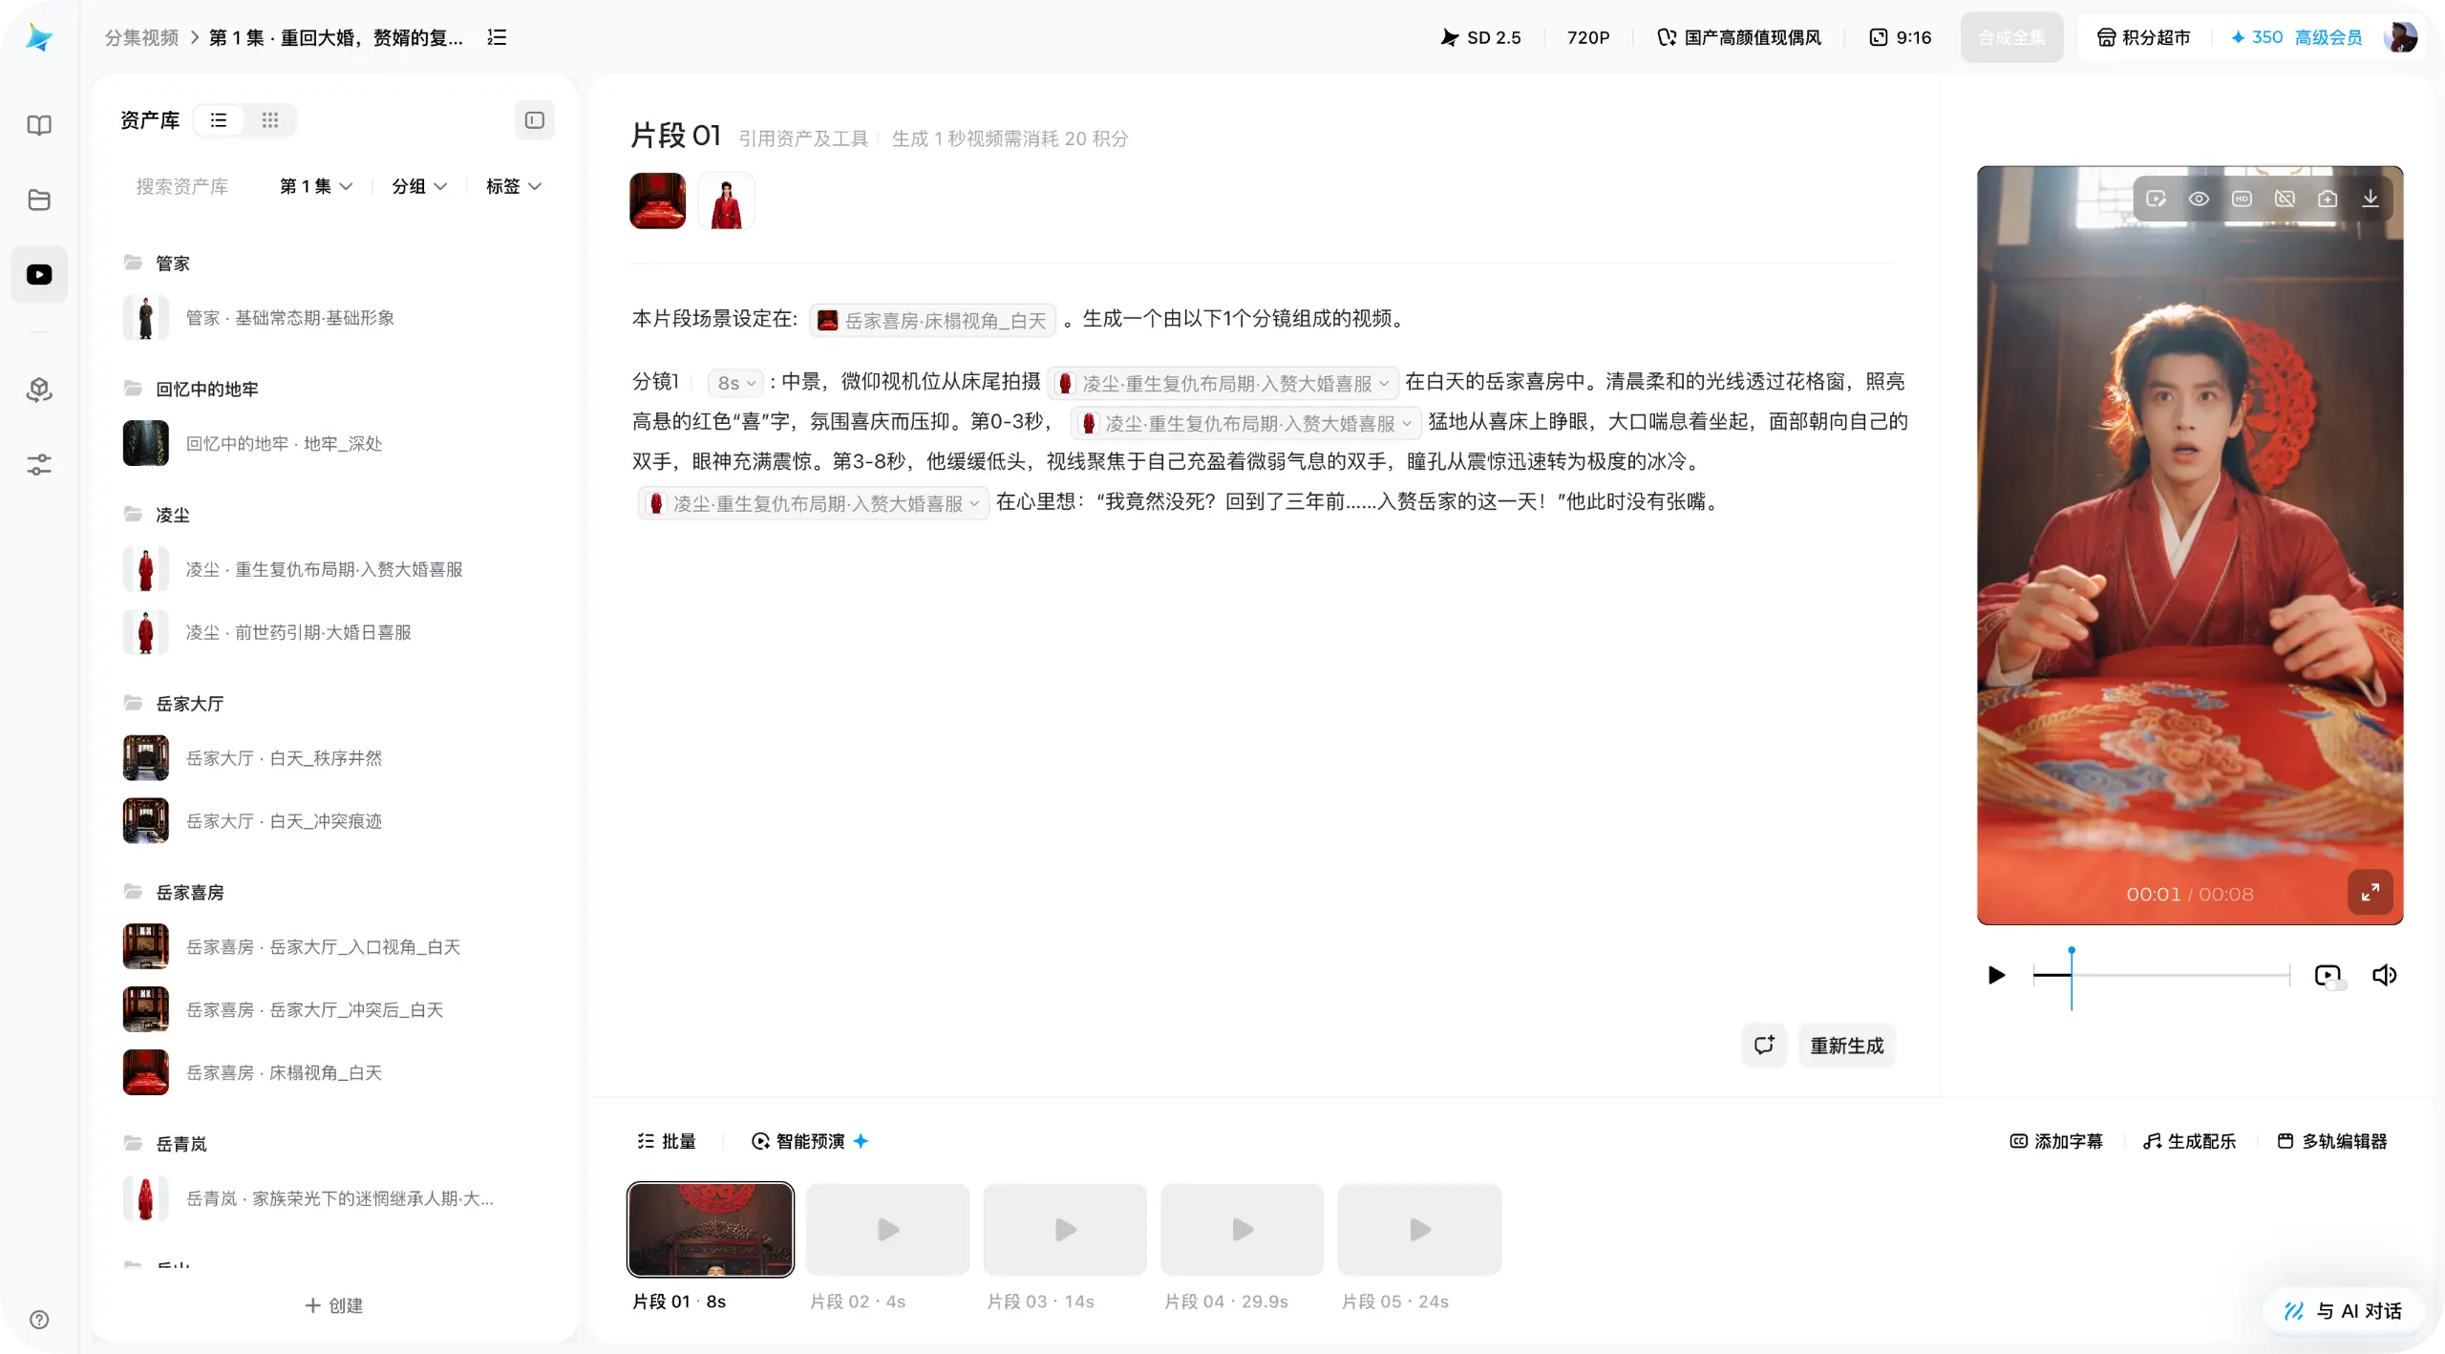Screen dimensions: 2445x1354
Task: Open the 8s duration dropdown for 分镜1
Action: click(x=735, y=383)
